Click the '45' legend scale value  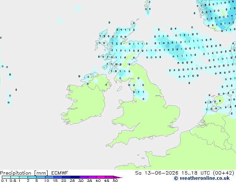pyautogui.click(x=106, y=181)
